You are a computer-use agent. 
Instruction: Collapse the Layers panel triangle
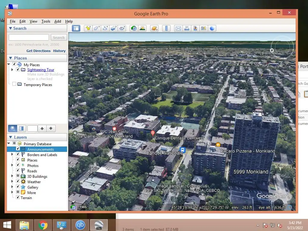pos(11,137)
